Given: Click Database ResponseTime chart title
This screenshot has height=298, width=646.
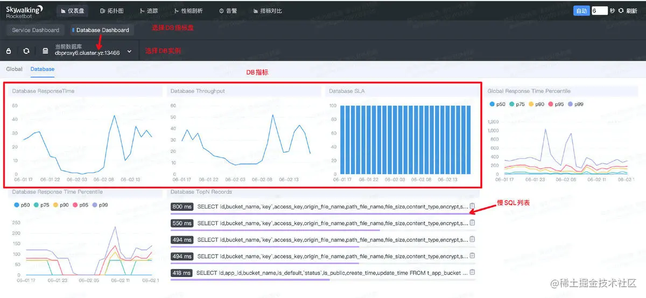Looking at the screenshot, I should pyautogui.click(x=43, y=91).
